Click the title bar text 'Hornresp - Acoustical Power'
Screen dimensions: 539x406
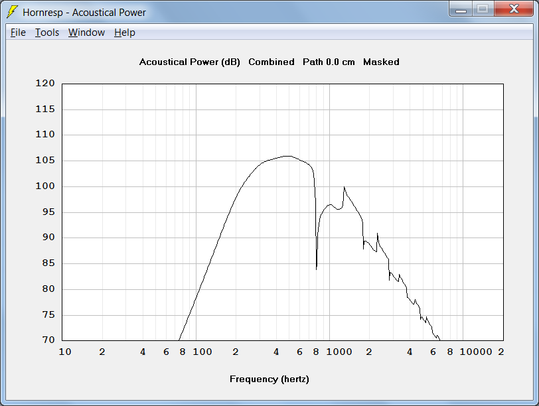[x=84, y=13]
